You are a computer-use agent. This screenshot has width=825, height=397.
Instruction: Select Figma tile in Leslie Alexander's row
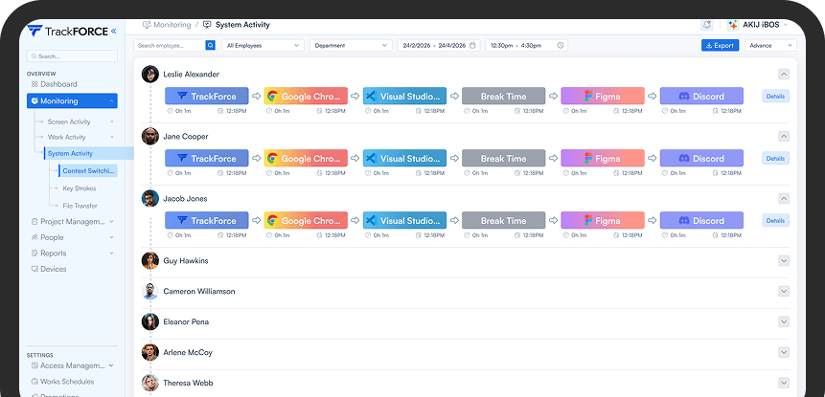pos(603,96)
